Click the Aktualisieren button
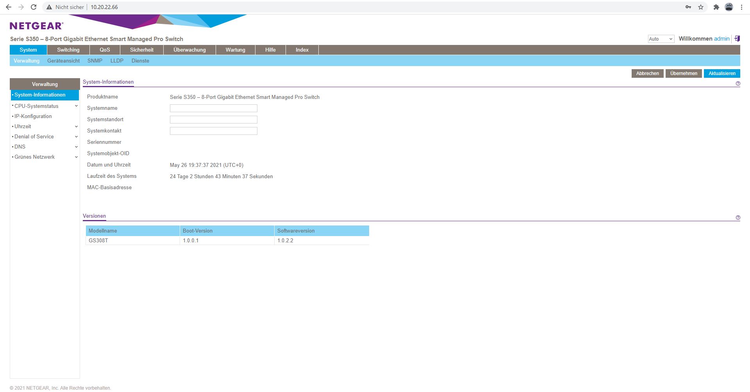Viewport: 750px width, 392px height. pyautogui.click(x=722, y=73)
